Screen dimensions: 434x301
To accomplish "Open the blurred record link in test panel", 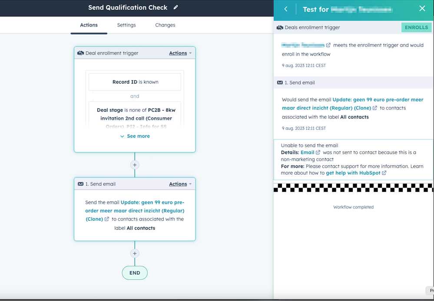I will (x=303, y=45).
